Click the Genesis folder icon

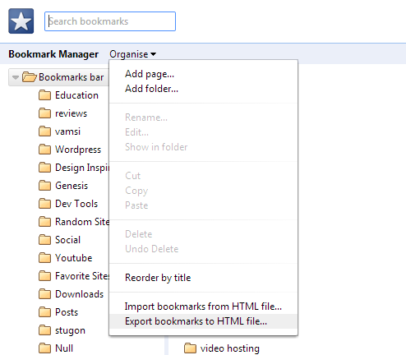[x=44, y=186]
